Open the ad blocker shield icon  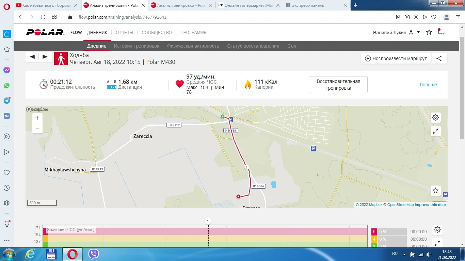tap(416, 17)
